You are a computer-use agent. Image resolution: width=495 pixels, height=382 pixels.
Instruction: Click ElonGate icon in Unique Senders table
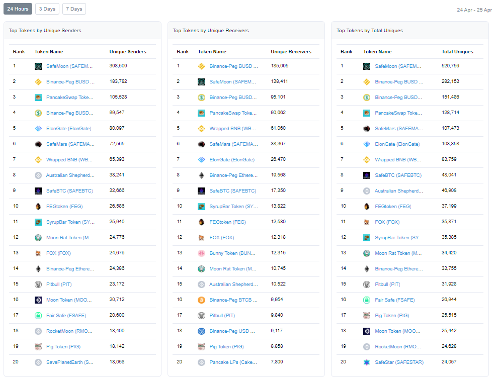(x=38, y=129)
